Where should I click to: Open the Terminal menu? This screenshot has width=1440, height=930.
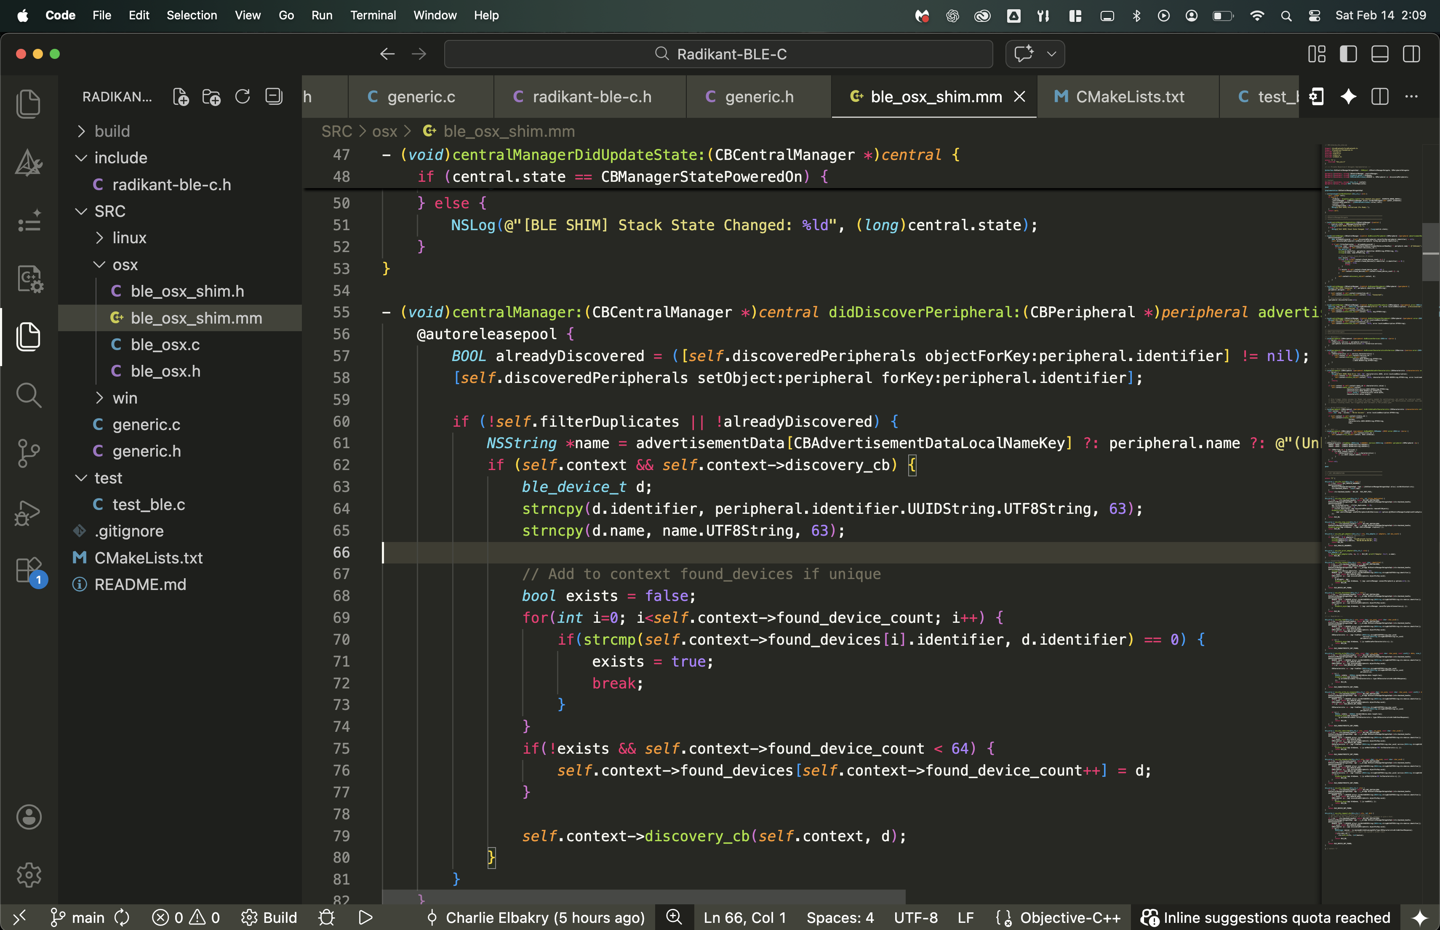click(x=373, y=16)
